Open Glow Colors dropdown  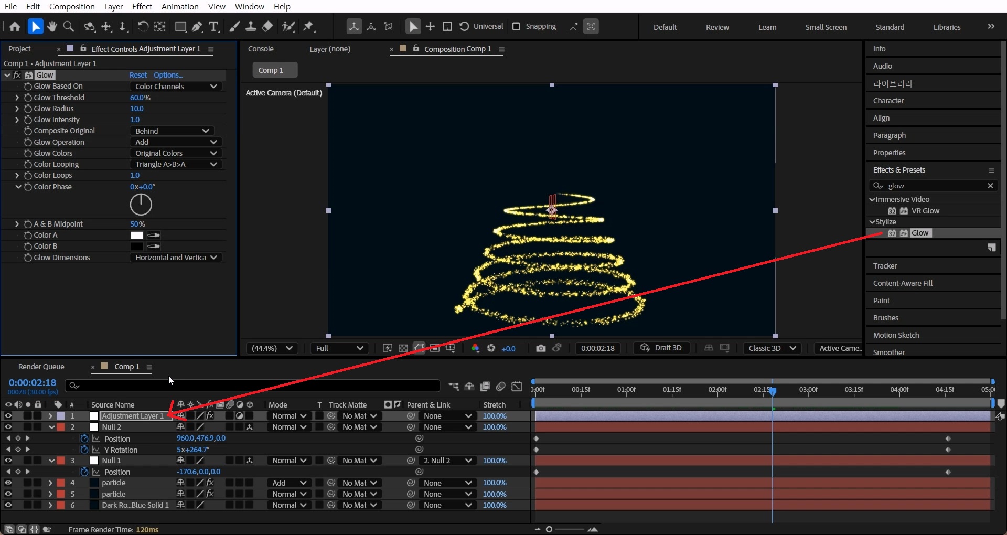point(176,153)
